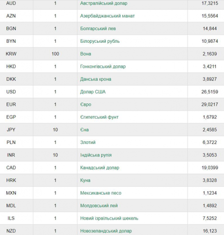Image resolution: width=224 pixels, height=235 pixels.
Task: Open Білоруський рубль currency details
Action: pos(100,41)
